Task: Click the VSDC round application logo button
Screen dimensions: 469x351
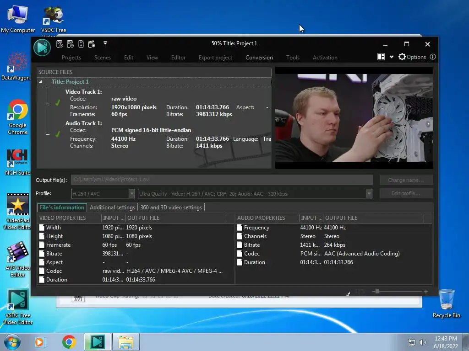Action: [42, 47]
